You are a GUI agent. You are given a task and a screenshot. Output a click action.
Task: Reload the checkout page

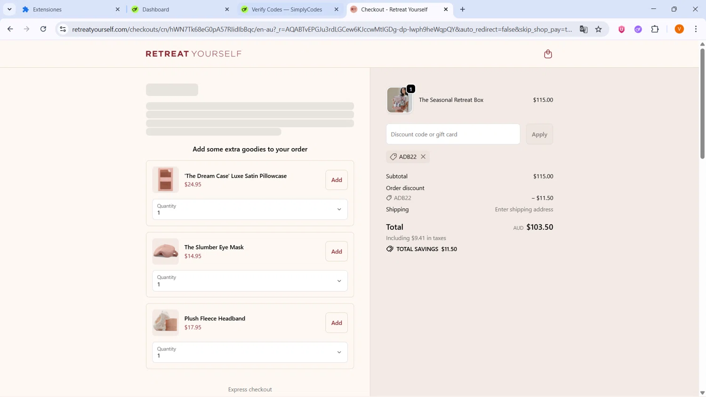pos(43,29)
